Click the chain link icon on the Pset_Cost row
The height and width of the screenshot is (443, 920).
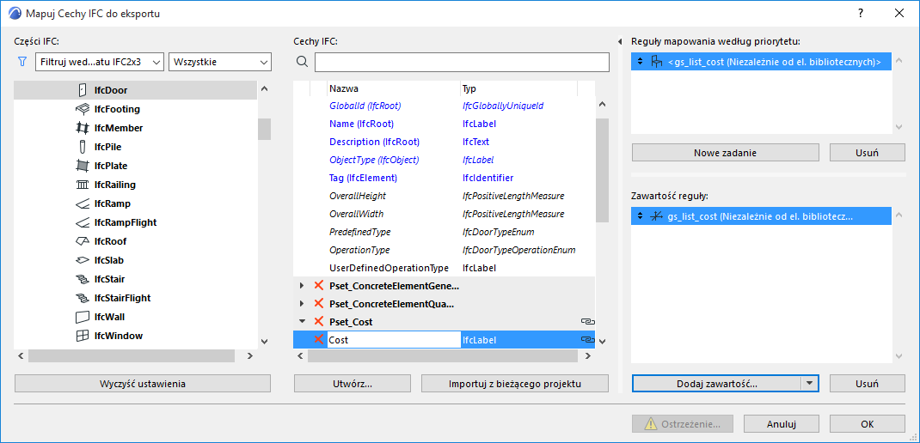pos(586,322)
